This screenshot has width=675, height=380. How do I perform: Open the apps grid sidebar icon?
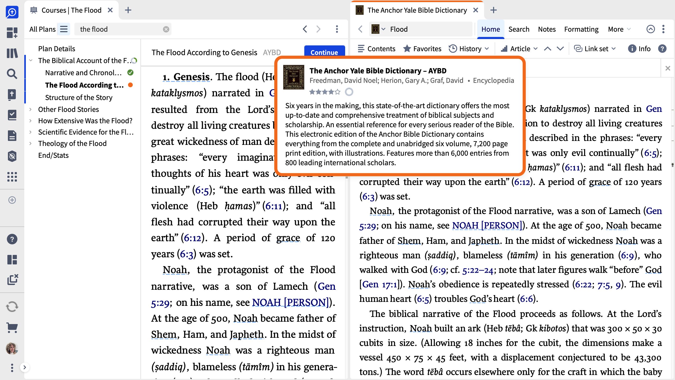point(12,177)
